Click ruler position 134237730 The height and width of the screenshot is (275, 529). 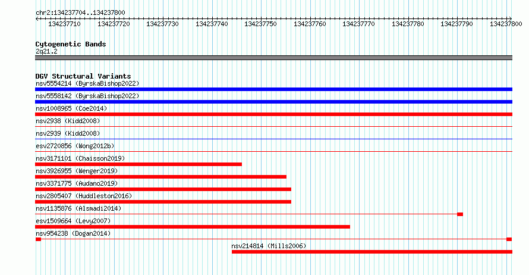[x=163, y=24]
